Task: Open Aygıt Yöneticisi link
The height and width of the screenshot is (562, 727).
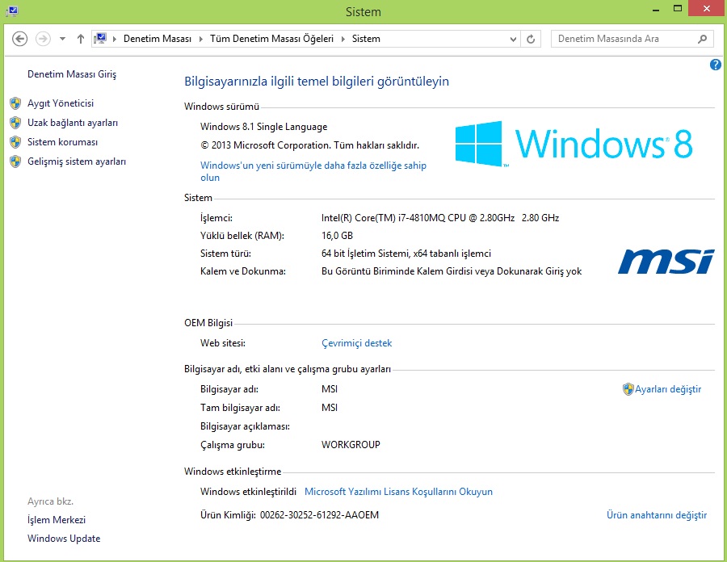Action: (x=61, y=103)
